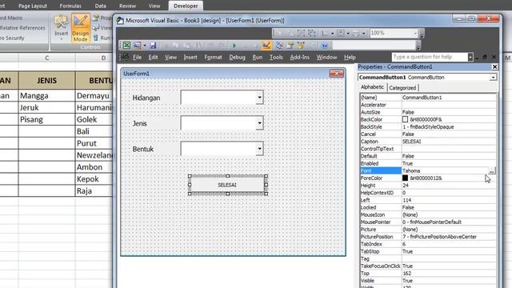Click cell Mangga in Excel sheet
The image size is (512, 288).
[x=46, y=96]
